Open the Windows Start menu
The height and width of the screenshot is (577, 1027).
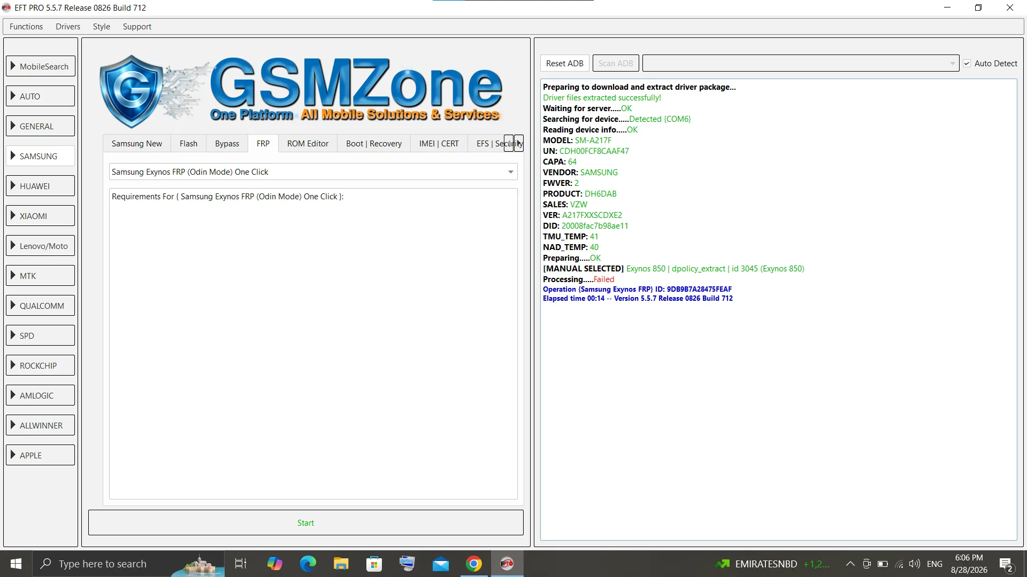tap(16, 564)
